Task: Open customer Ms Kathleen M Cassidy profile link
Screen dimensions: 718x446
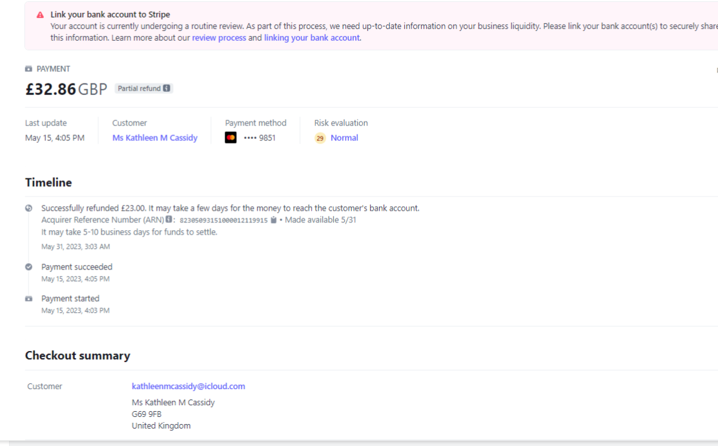Action: click(x=155, y=138)
